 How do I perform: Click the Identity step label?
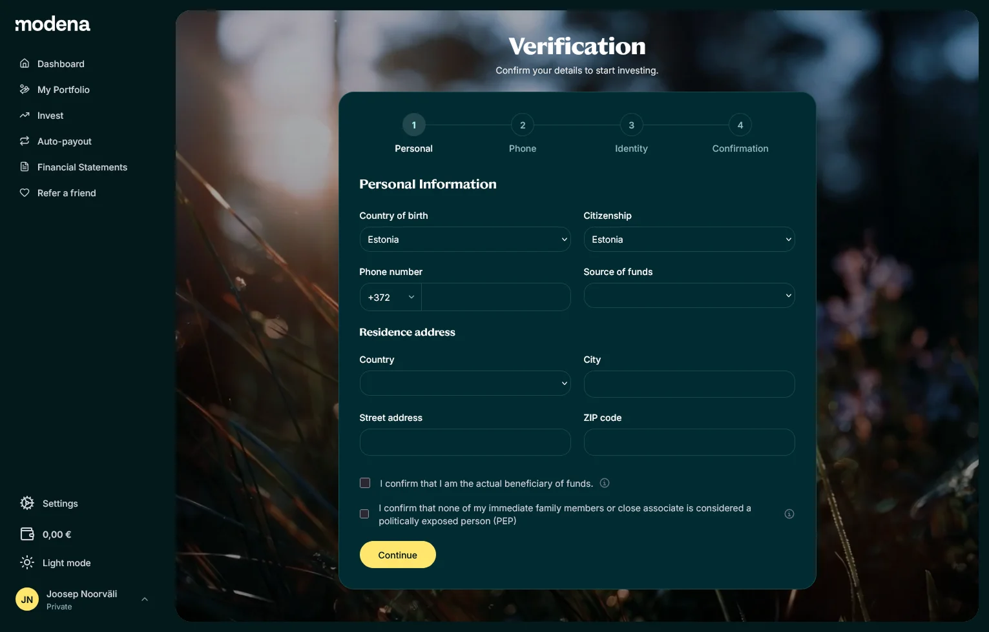tap(631, 148)
